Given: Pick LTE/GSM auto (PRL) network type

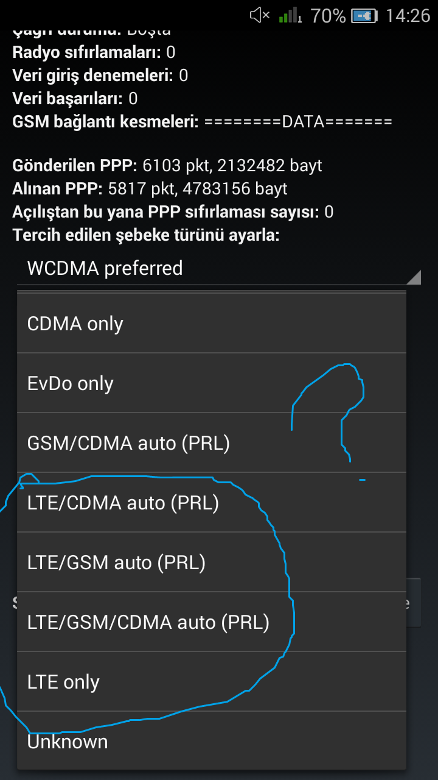Looking at the screenshot, I should tap(211, 562).
